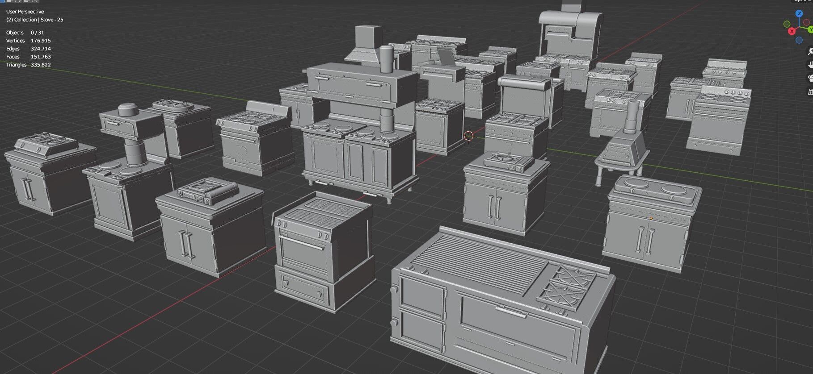This screenshot has height=374, width=813.
Task: Click the Vertices '176,915' statistic
Action: click(x=41, y=41)
